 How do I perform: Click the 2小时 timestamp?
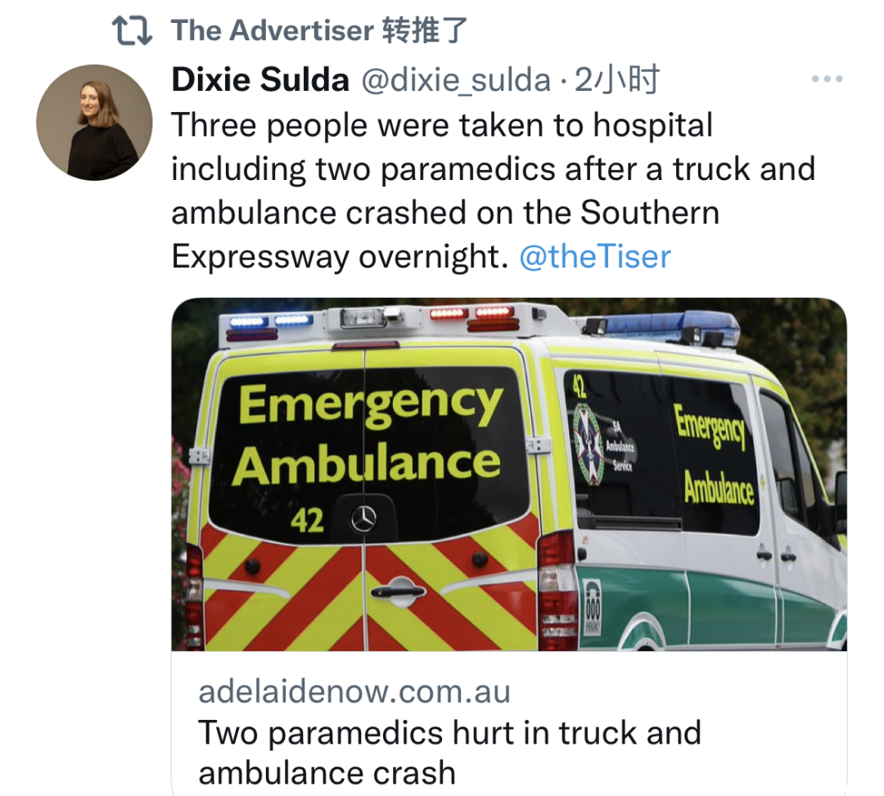(617, 79)
